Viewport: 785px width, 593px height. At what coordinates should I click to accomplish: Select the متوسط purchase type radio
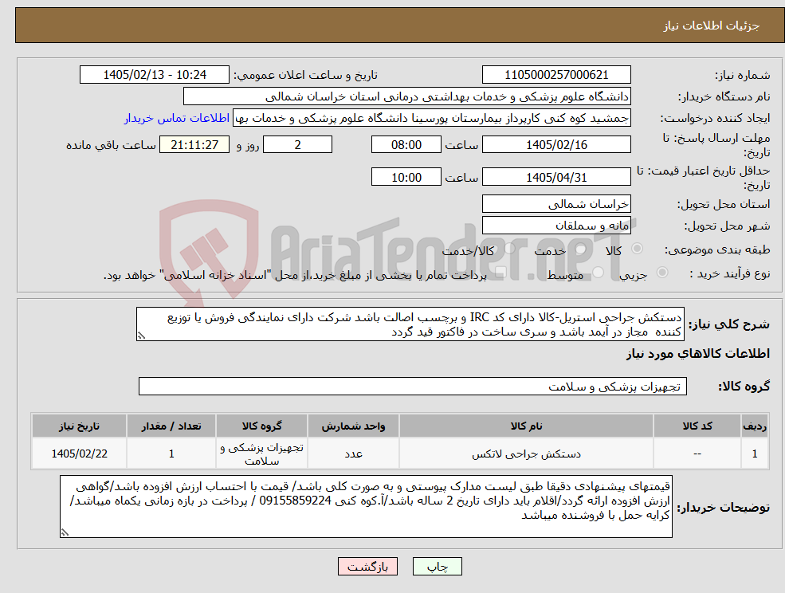pos(598,273)
